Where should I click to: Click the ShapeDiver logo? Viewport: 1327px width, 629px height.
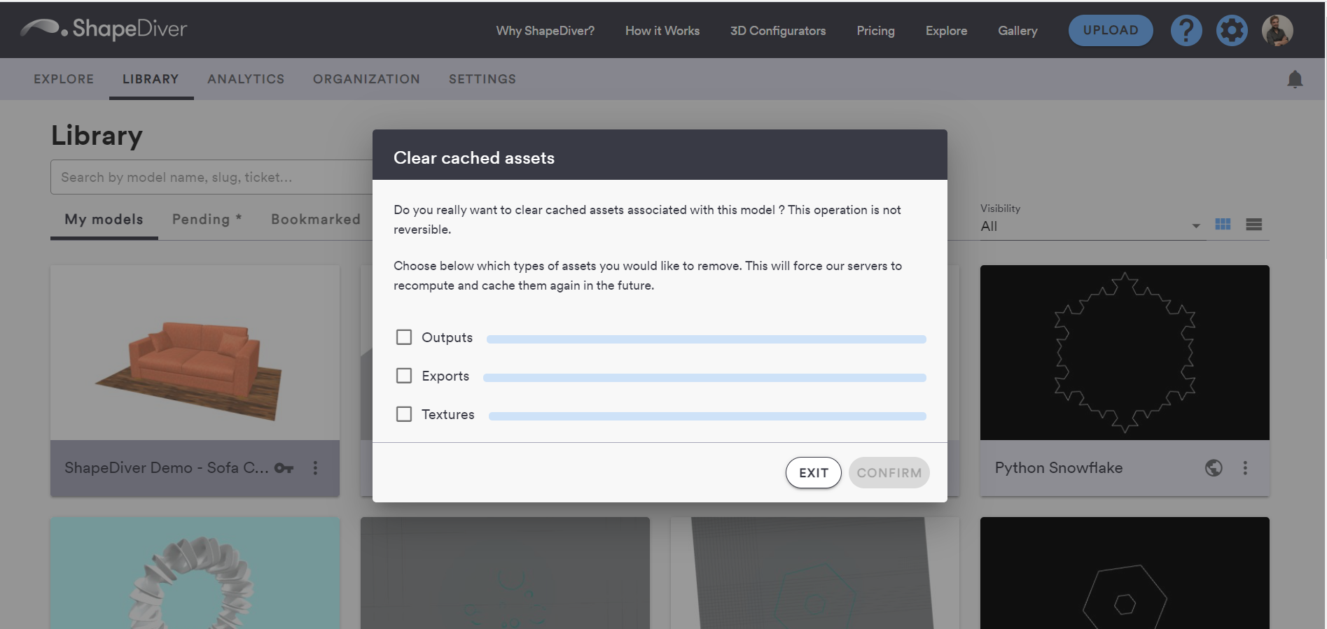pyautogui.click(x=104, y=29)
